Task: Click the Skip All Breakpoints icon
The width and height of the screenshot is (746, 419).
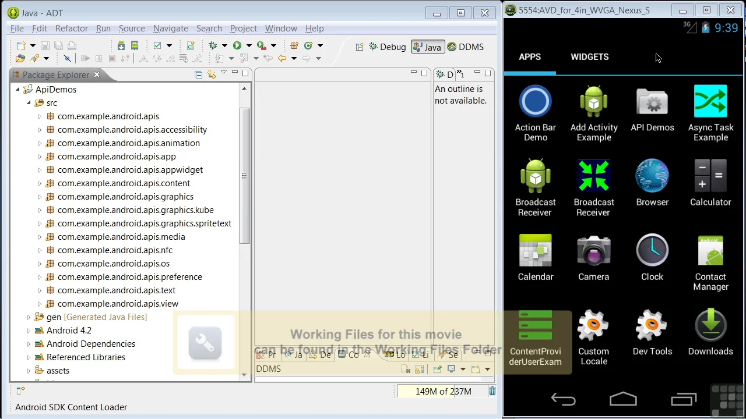Action: click(x=67, y=58)
